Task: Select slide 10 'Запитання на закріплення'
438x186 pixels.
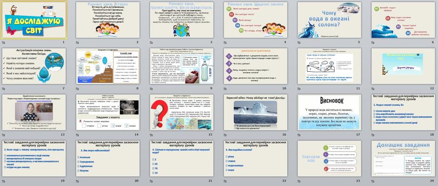Action: [256, 66]
